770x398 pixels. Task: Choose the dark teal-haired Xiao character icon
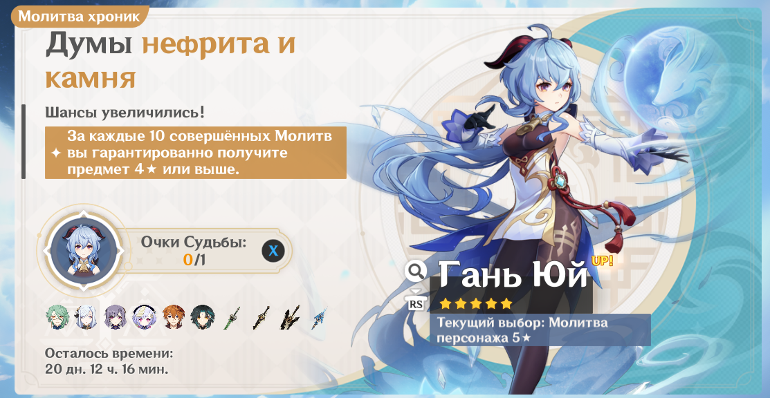[202, 317]
